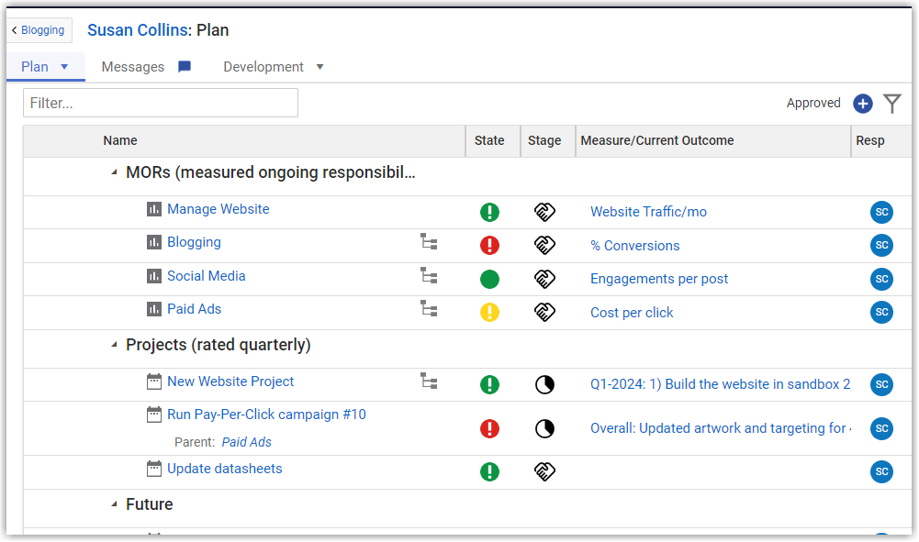Viewport: 919px width, 542px height.
Task: Click the hierarchy icon for New Website Project
Action: 429,381
